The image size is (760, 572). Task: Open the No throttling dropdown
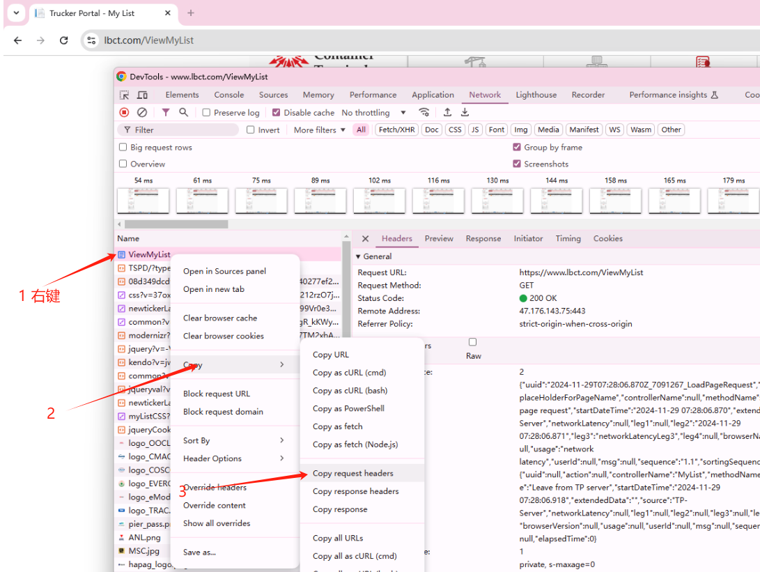point(373,112)
